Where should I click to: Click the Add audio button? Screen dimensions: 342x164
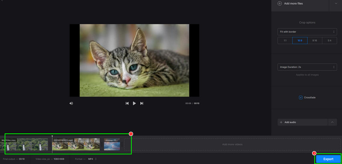click(x=303, y=122)
